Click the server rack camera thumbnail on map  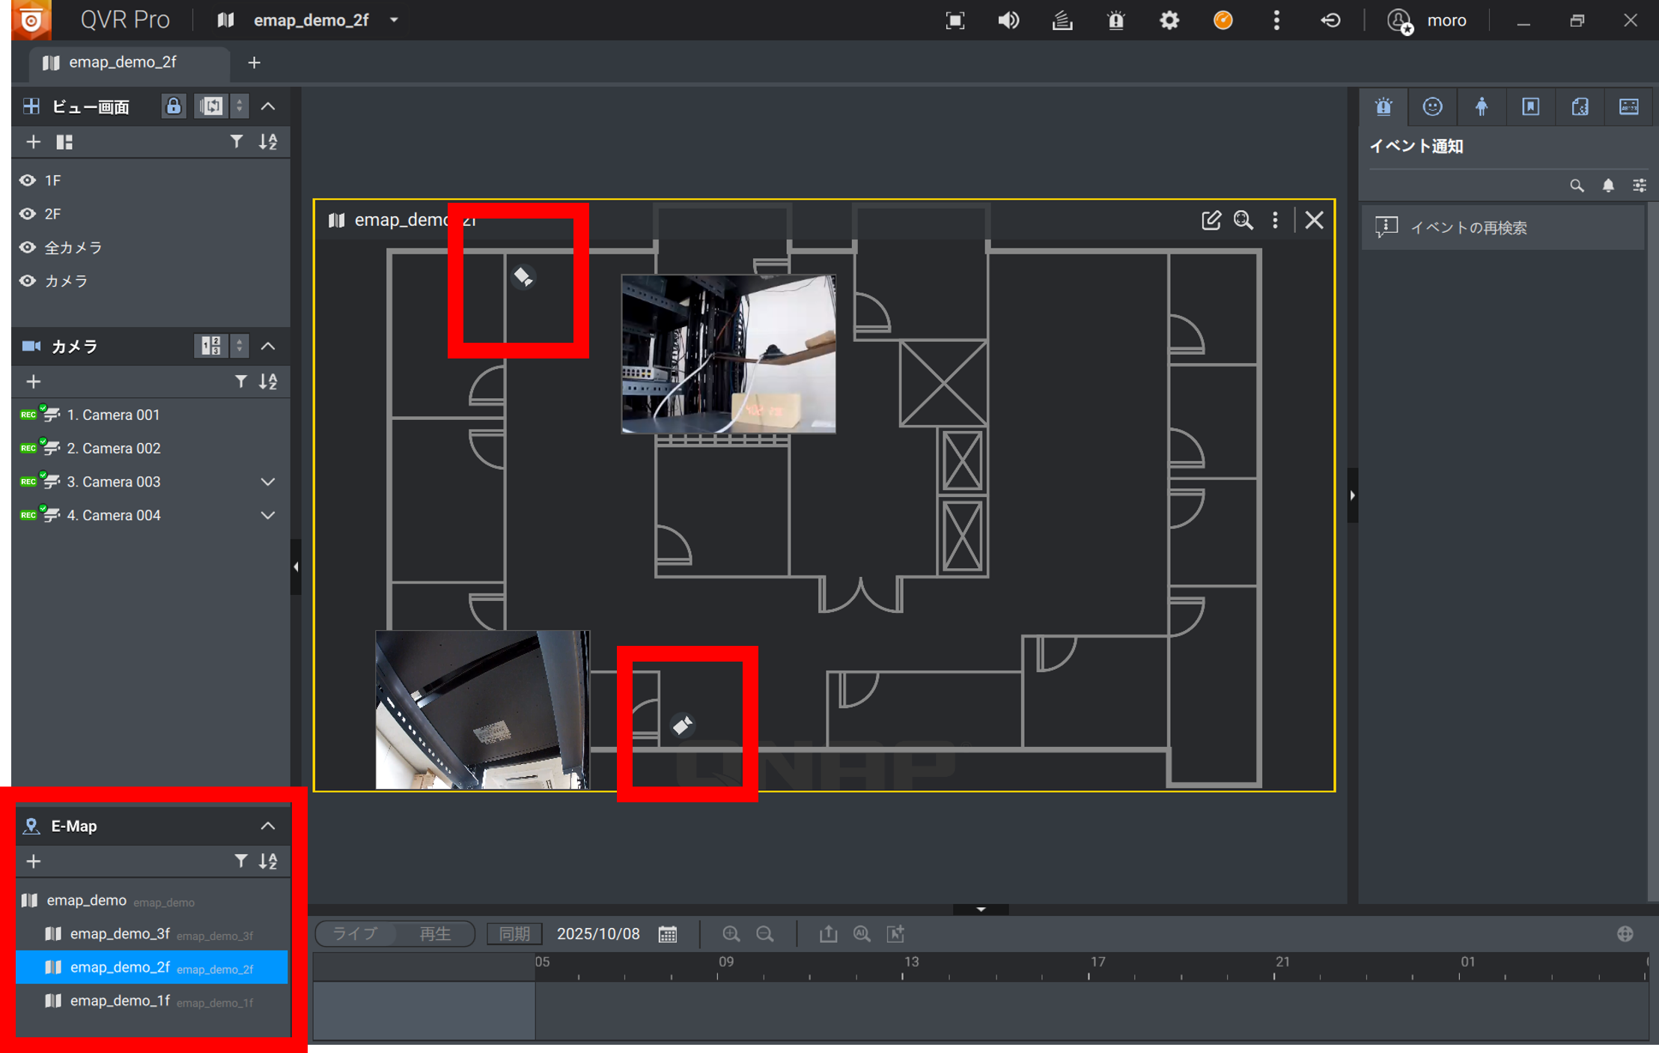pyautogui.click(x=728, y=353)
